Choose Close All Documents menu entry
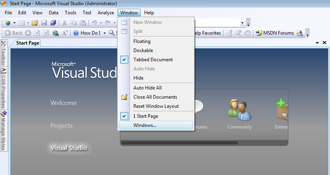This screenshot has height=175, width=330. point(156,97)
